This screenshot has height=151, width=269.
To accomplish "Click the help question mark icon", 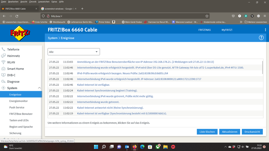I will 261,38.
